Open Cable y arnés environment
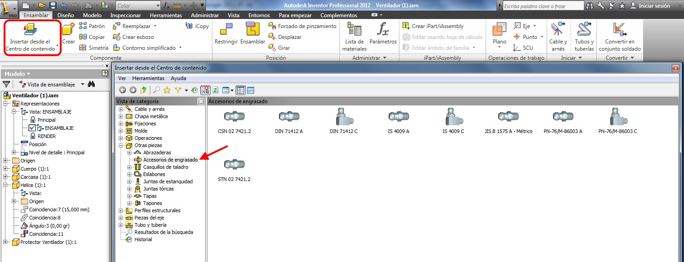Viewport: 684px width, 262px height. click(558, 37)
